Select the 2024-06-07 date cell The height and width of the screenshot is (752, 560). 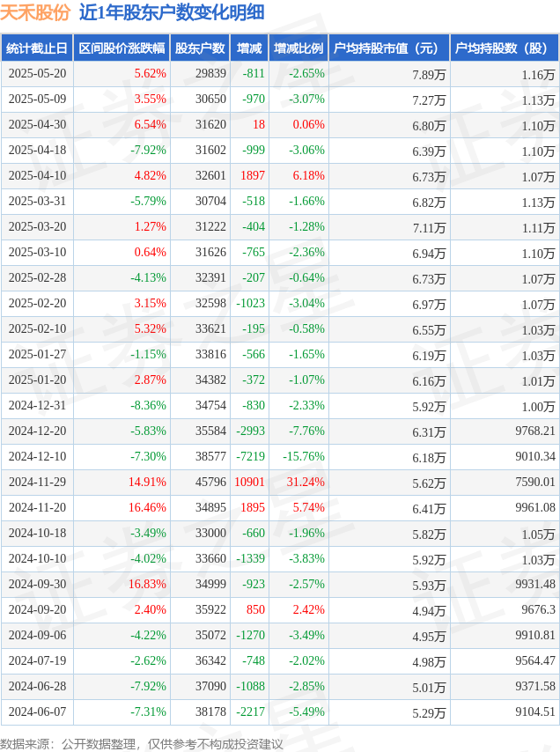[x=37, y=711]
